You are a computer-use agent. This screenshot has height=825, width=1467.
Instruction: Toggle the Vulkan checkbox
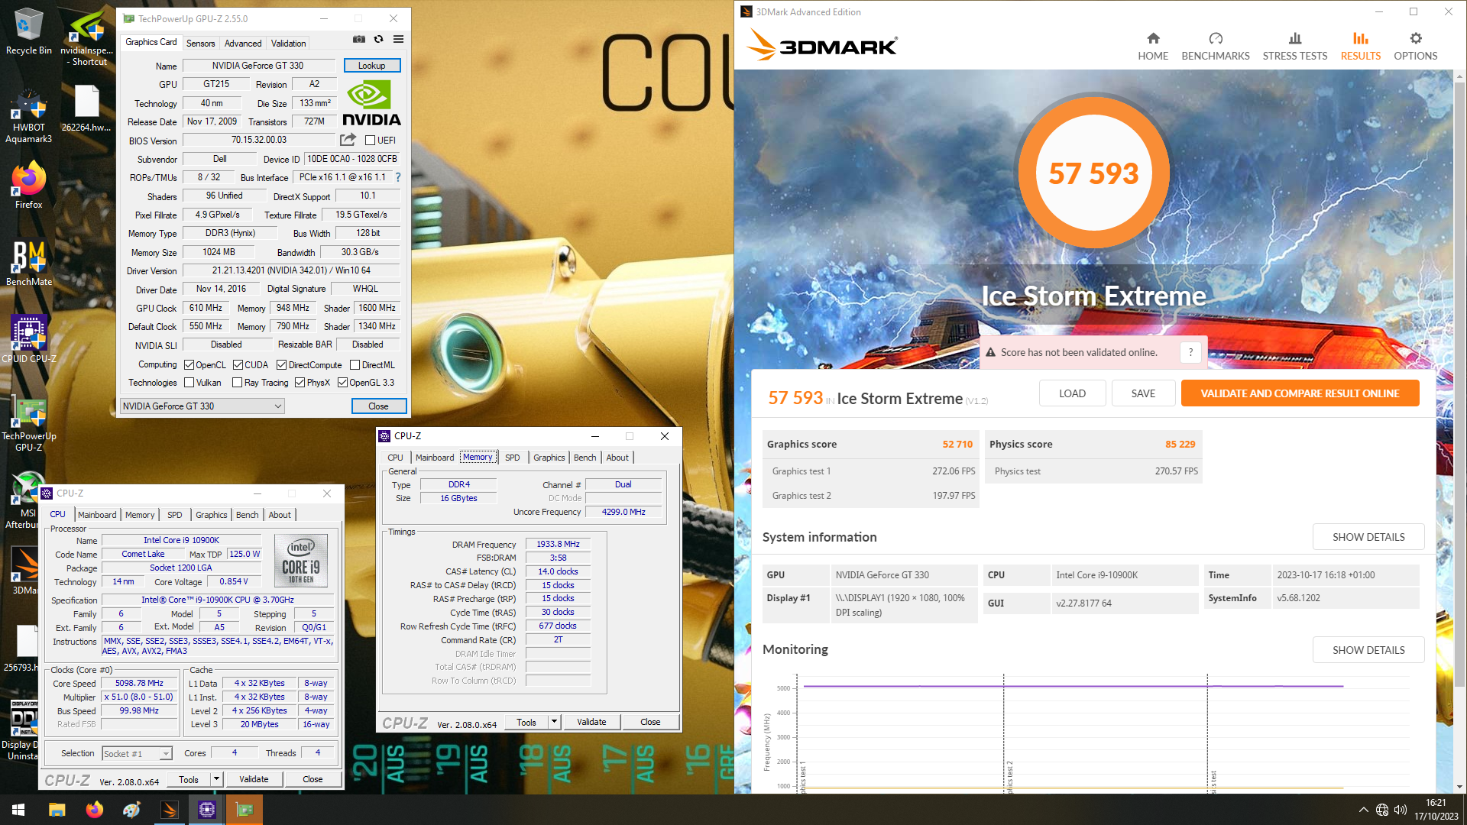(x=189, y=383)
